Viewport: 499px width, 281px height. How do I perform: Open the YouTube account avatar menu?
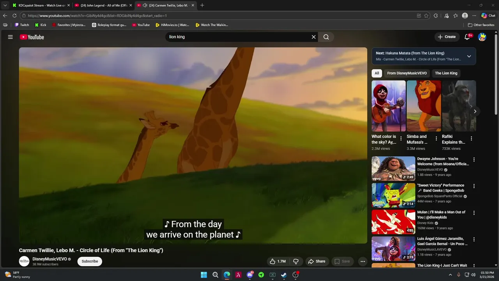pos(482,37)
